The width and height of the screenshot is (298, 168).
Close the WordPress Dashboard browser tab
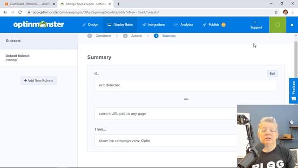click(x=54, y=4)
